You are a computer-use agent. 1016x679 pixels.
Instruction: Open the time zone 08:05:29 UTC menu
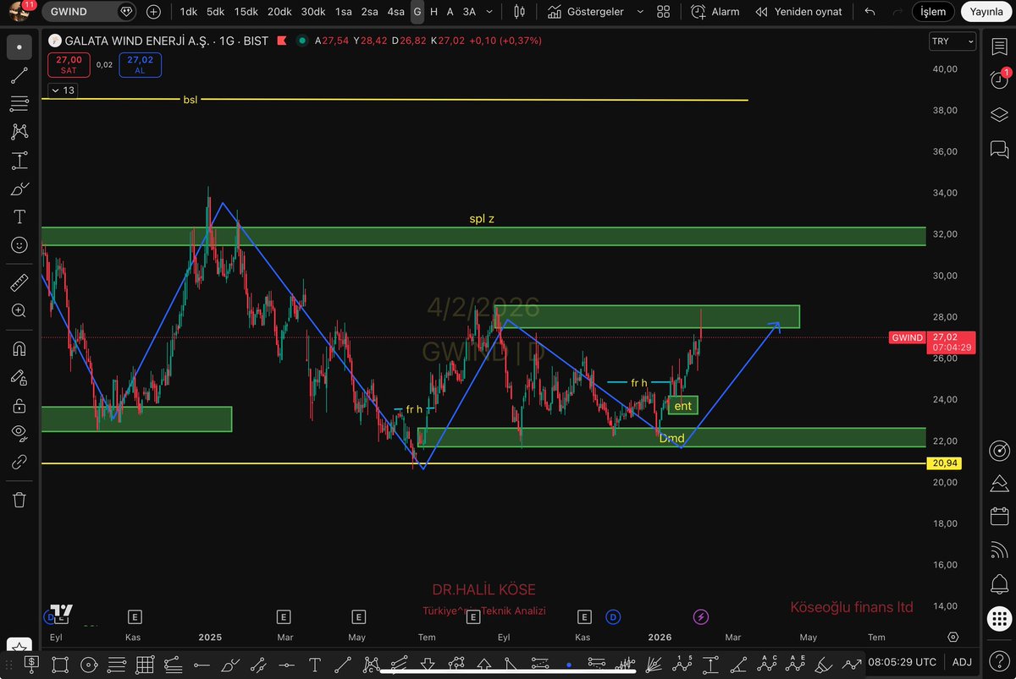902,662
